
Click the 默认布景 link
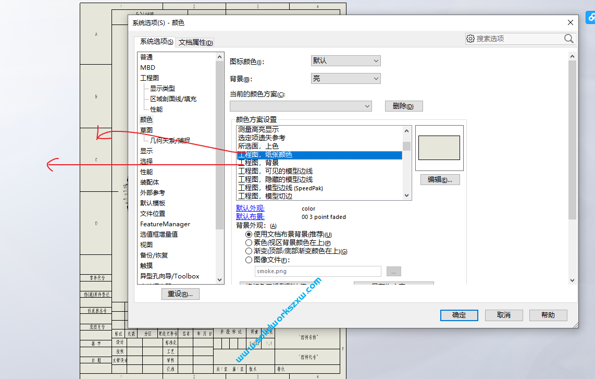pyautogui.click(x=250, y=216)
